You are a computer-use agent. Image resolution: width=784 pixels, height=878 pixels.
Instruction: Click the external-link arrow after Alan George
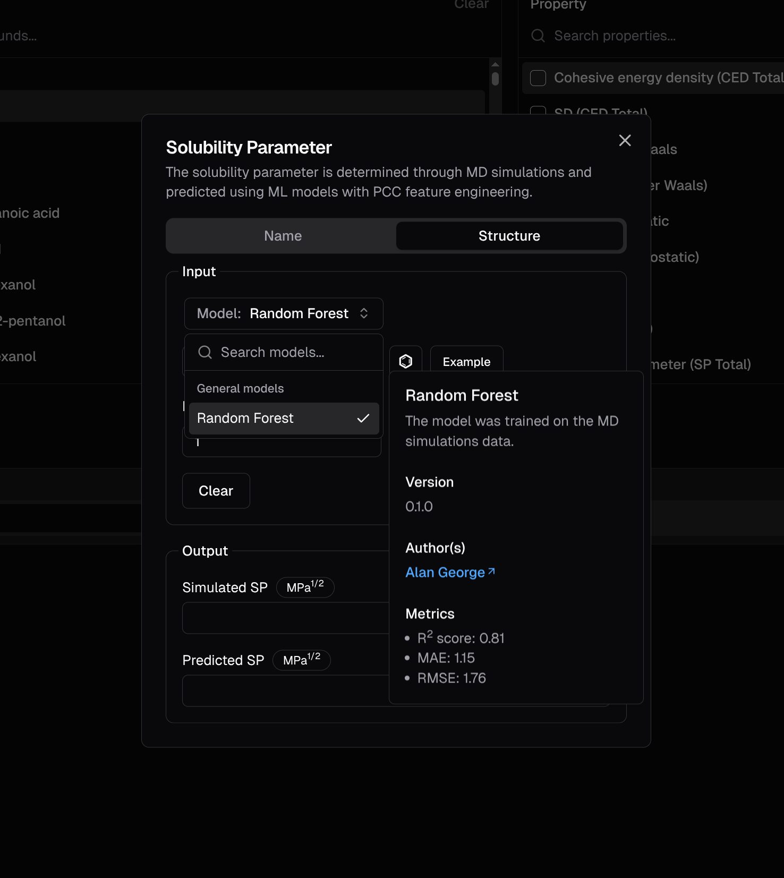click(491, 572)
